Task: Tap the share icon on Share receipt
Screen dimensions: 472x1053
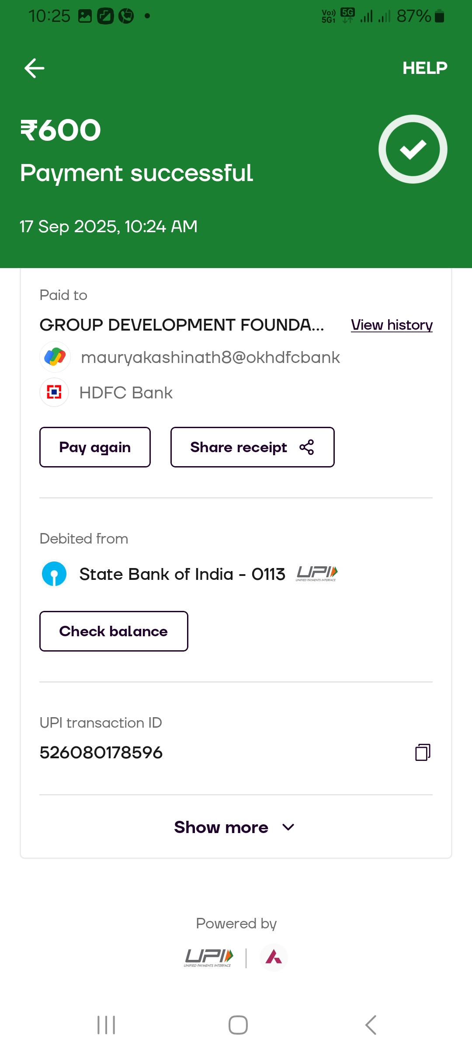Action: (x=307, y=447)
